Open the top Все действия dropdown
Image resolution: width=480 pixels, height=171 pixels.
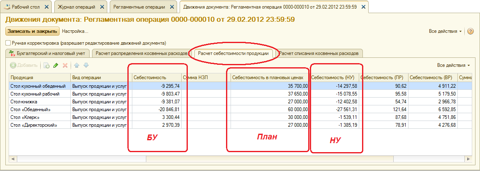tap(445, 31)
